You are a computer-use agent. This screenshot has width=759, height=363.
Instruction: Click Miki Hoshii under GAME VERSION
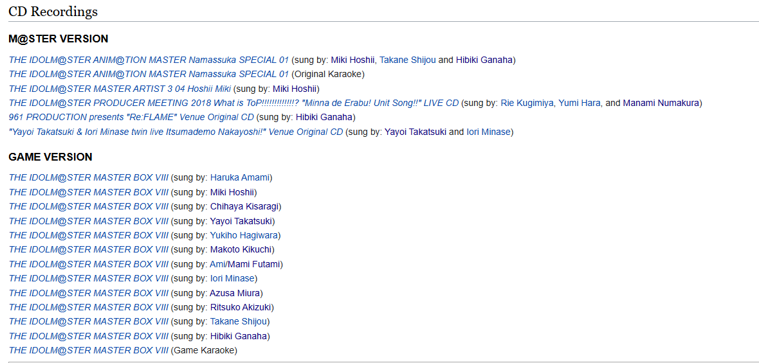pyautogui.click(x=232, y=192)
